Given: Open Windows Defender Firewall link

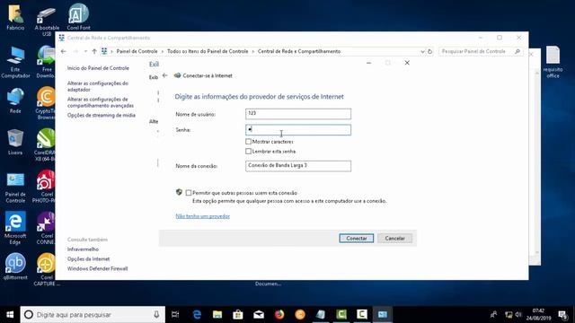Looking at the screenshot, I should (98, 268).
